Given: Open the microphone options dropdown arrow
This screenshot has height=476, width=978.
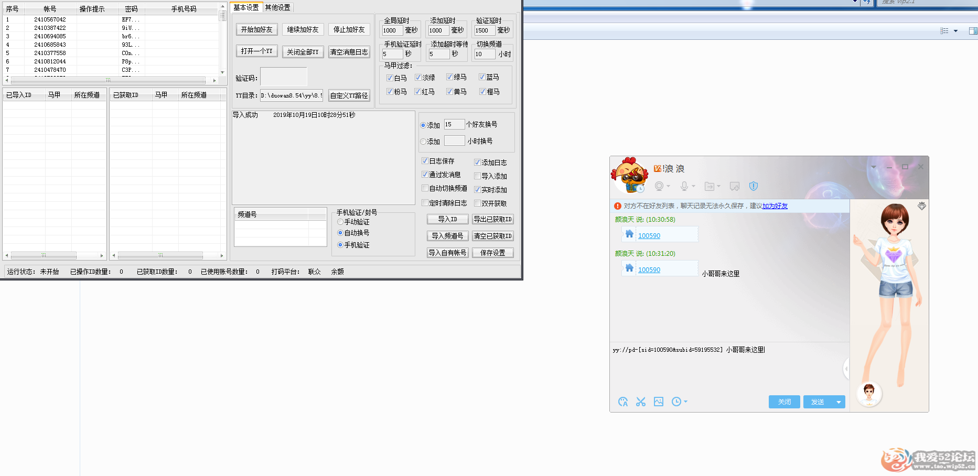Looking at the screenshot, I should click(693, 186).
